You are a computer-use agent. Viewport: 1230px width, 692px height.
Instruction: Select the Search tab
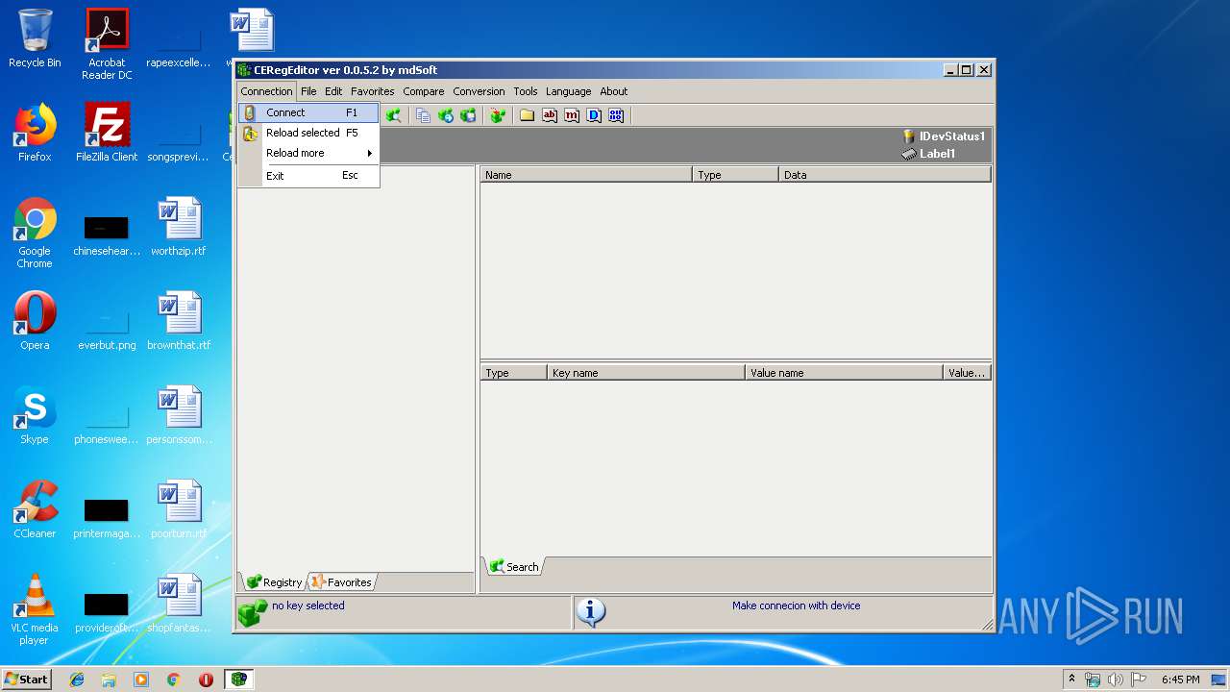[514, 566]
